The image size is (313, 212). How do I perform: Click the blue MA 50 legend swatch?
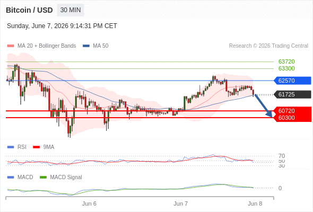(86, 46)
